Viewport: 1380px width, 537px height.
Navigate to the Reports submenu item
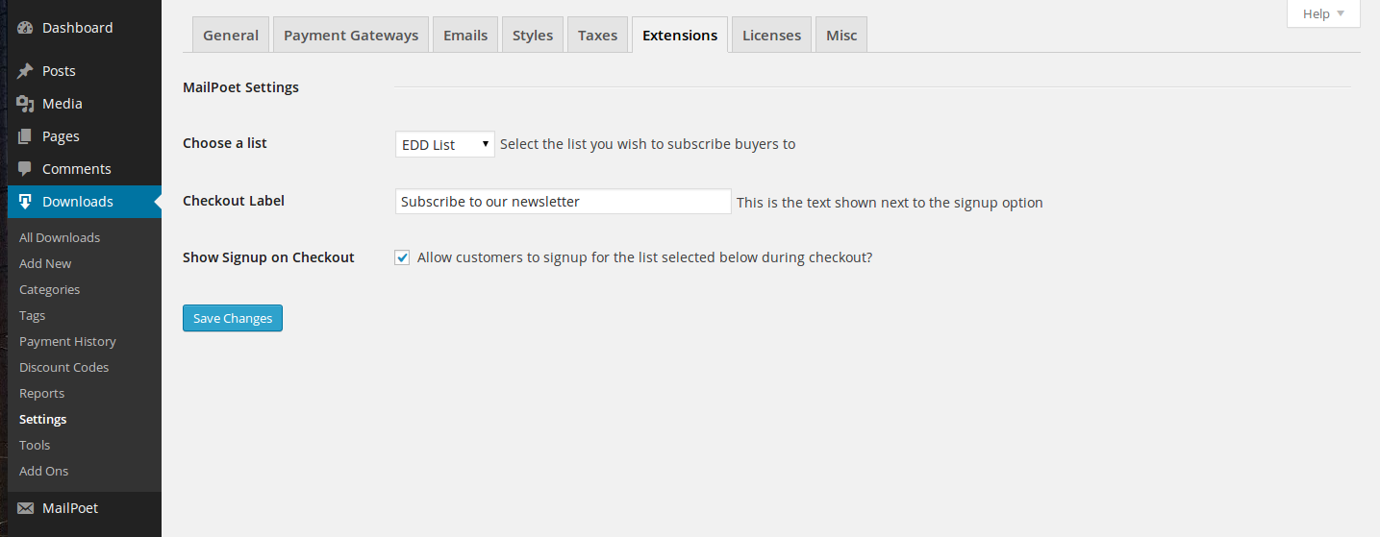pos(41,393)
